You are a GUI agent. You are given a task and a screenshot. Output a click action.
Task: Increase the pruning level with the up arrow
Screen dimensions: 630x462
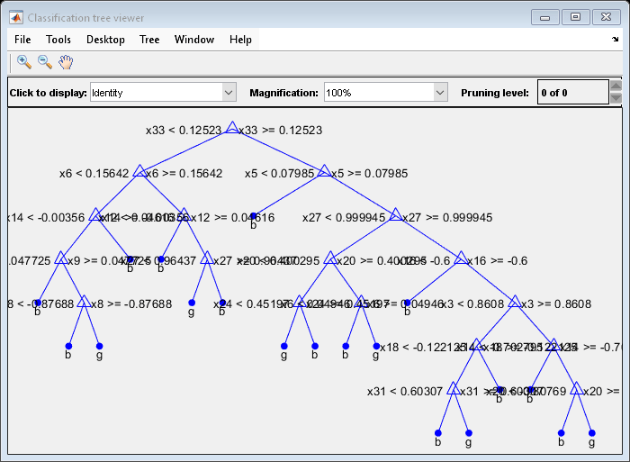pyautogui.click(x=616, y=86)
